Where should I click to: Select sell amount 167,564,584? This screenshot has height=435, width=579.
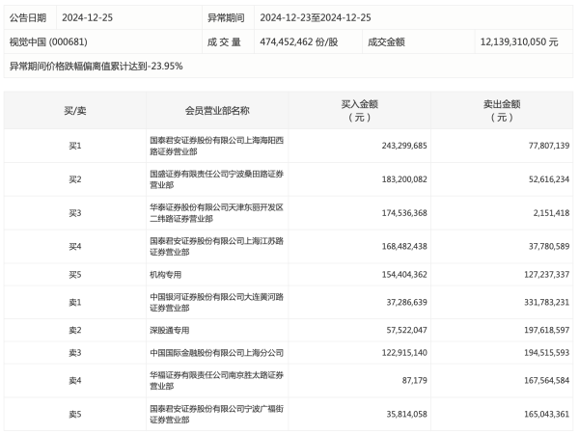[x=547, y=381]
